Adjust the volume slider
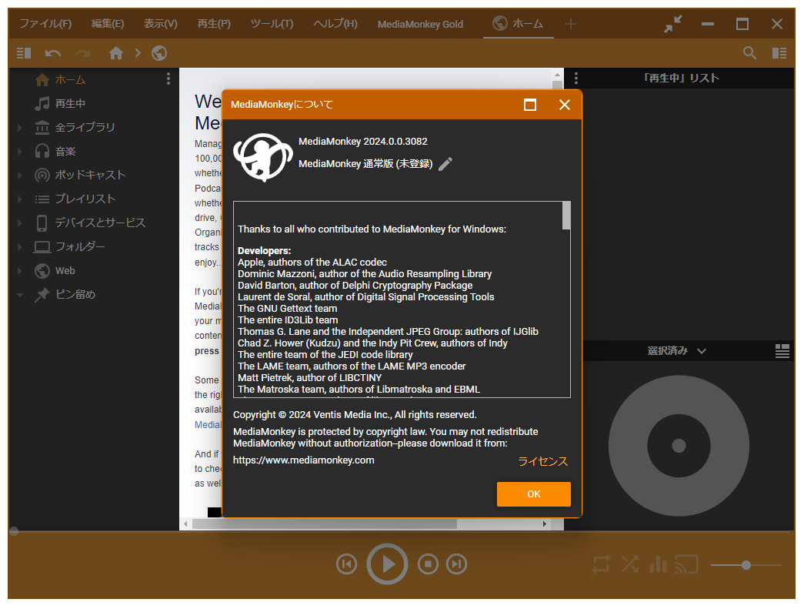This screenshot has height=609, width=804. [x=745, y=564]
